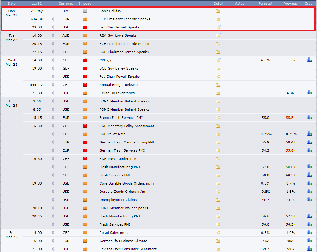Click red high impact icon for CPI y/y

coord(85,60)
